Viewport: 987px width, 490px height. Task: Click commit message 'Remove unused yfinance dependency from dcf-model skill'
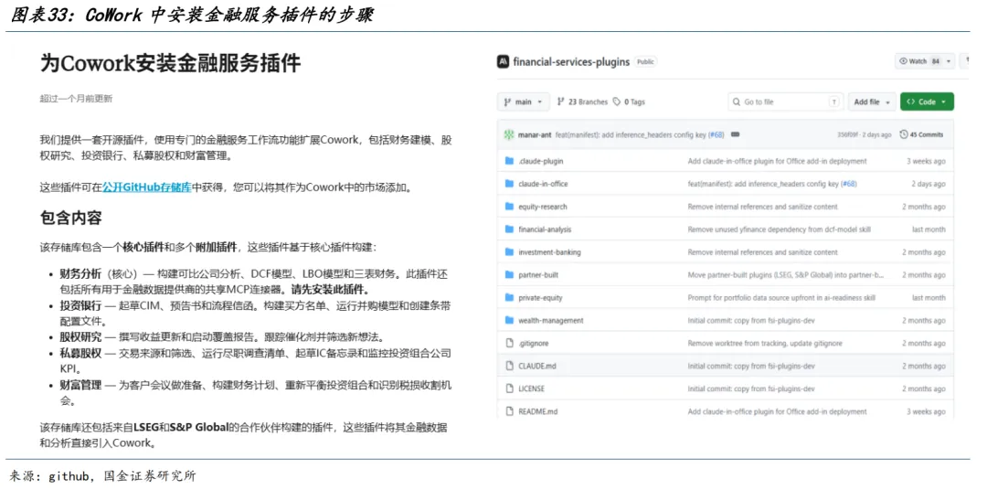pos(780,229)
